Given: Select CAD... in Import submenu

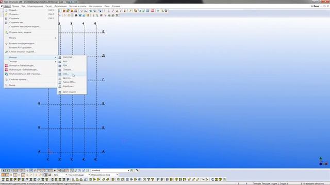Looking at the screenshot, I should [x=72, y=74].
